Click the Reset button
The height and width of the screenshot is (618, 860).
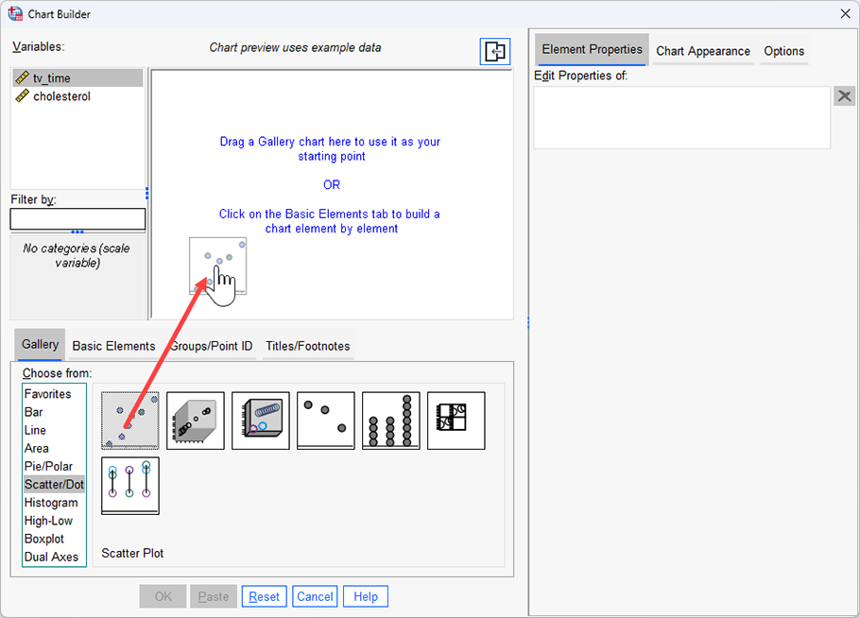click(x=264, y=595)
